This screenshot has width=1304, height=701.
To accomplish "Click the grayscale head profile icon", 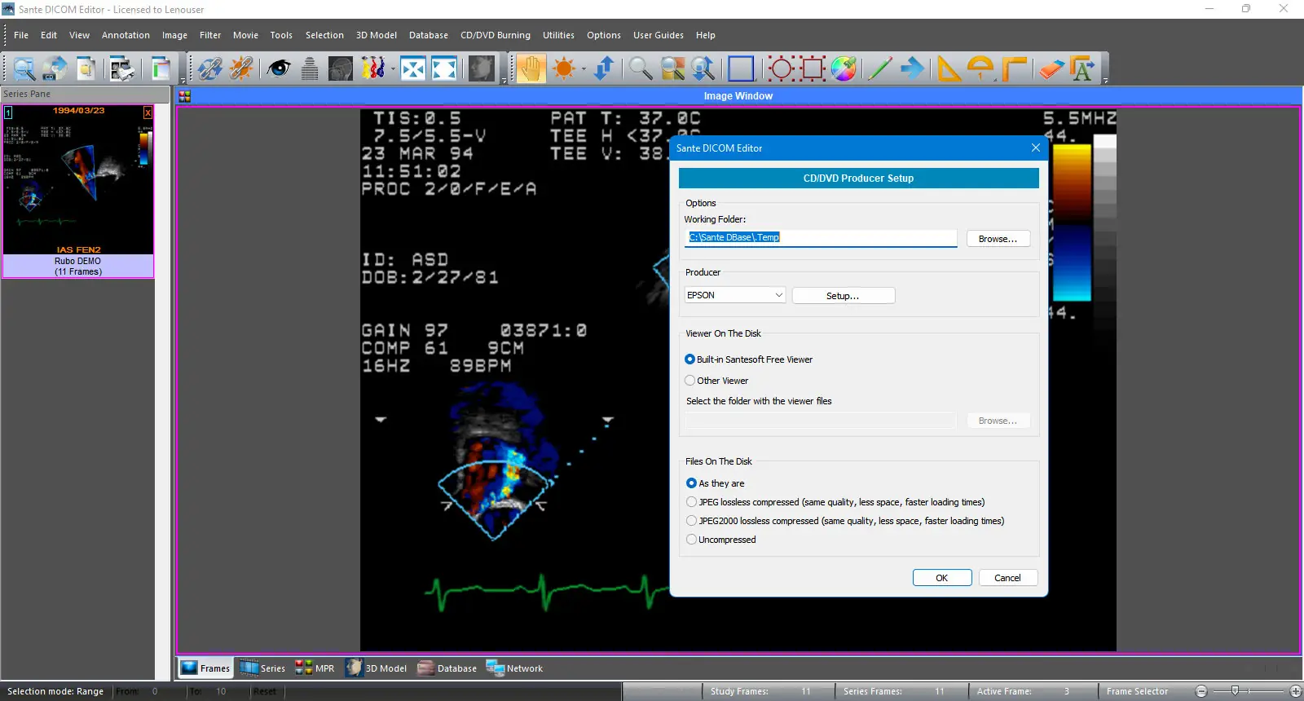I will (x=341, y=68).
